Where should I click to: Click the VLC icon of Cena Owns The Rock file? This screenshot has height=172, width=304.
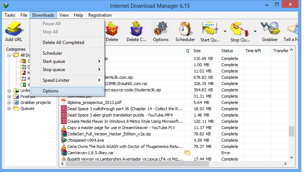[x=64, y=146]
